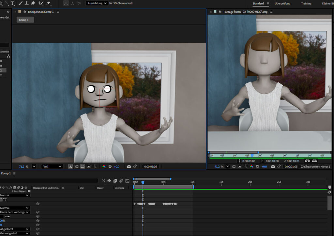This screenshot has width=334, height=236.
Task: Select the Eraser tool
Action: [x=33, y=3]
